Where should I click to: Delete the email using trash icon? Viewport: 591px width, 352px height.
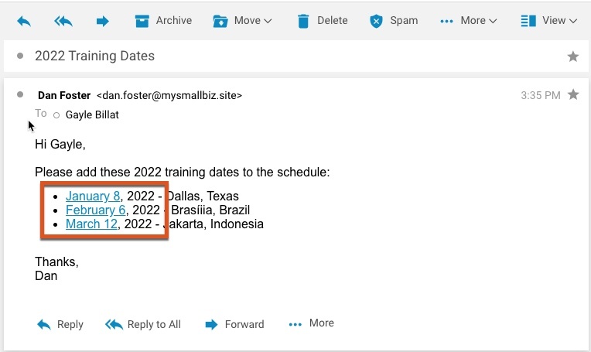coord(323,21)
